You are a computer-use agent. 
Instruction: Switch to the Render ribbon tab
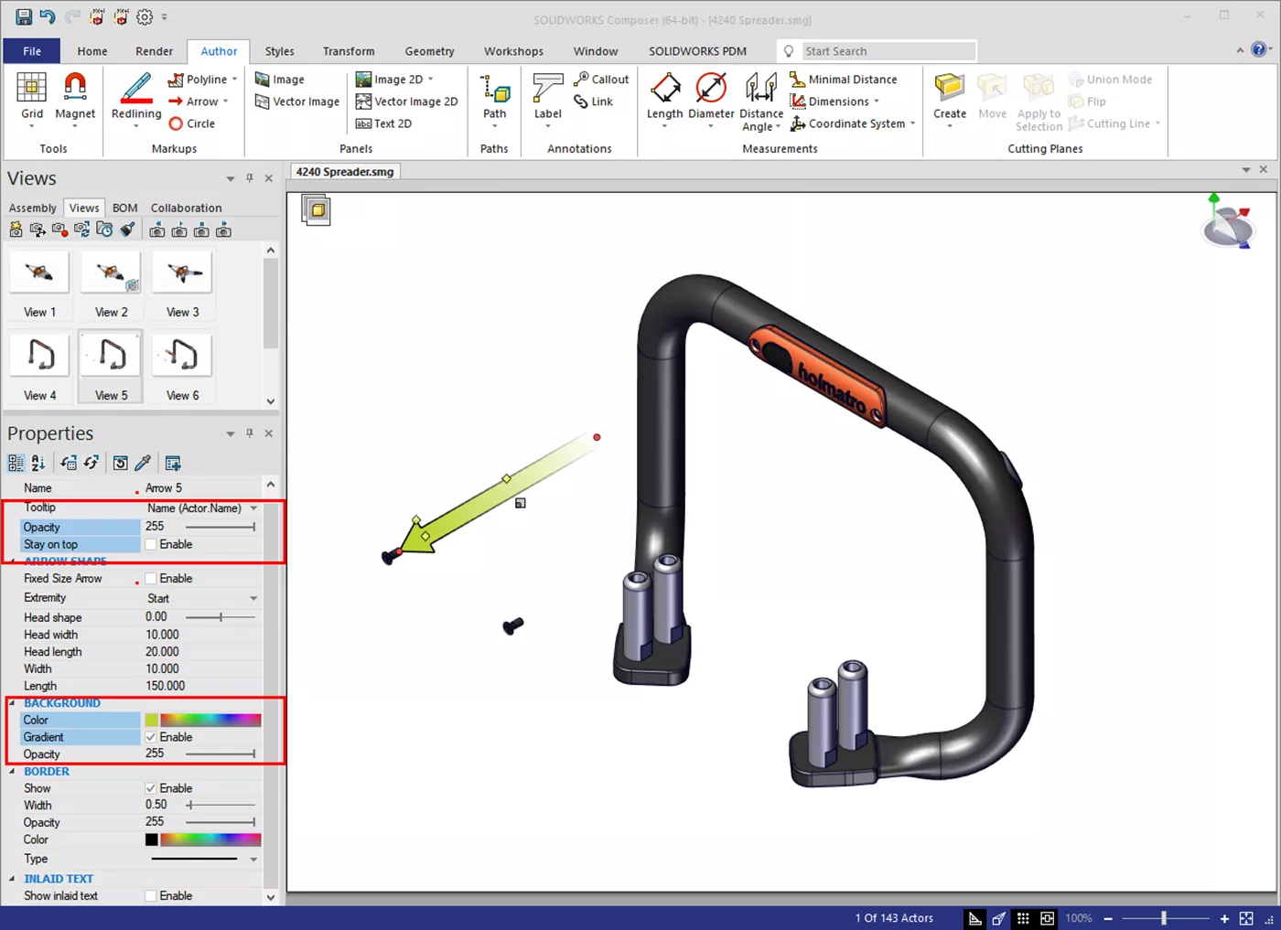pos(155,51)
